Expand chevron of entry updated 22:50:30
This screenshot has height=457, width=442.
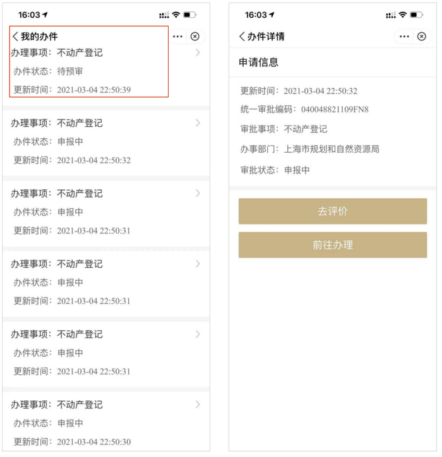coord(198,404)
